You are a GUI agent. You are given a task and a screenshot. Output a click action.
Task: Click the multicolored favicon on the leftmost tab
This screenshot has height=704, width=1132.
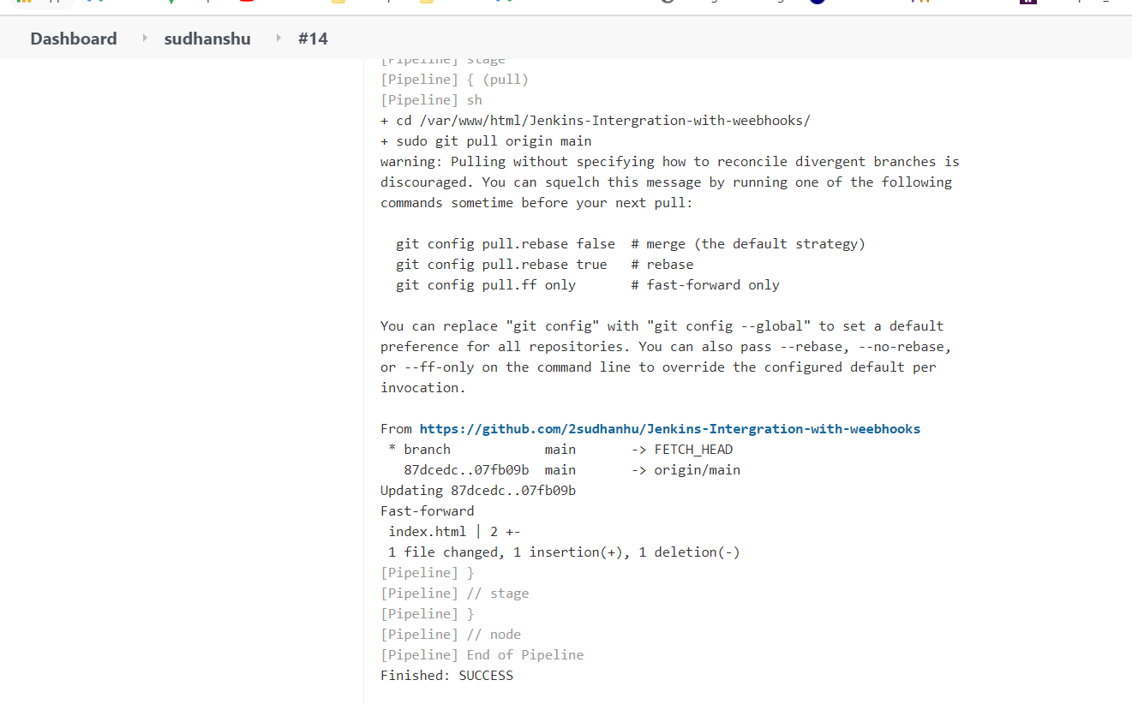tap(23, 4)
